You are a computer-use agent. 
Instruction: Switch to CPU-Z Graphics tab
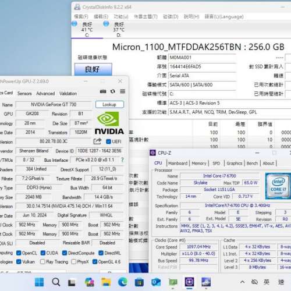pyautogui.click(x=235, y=164)
